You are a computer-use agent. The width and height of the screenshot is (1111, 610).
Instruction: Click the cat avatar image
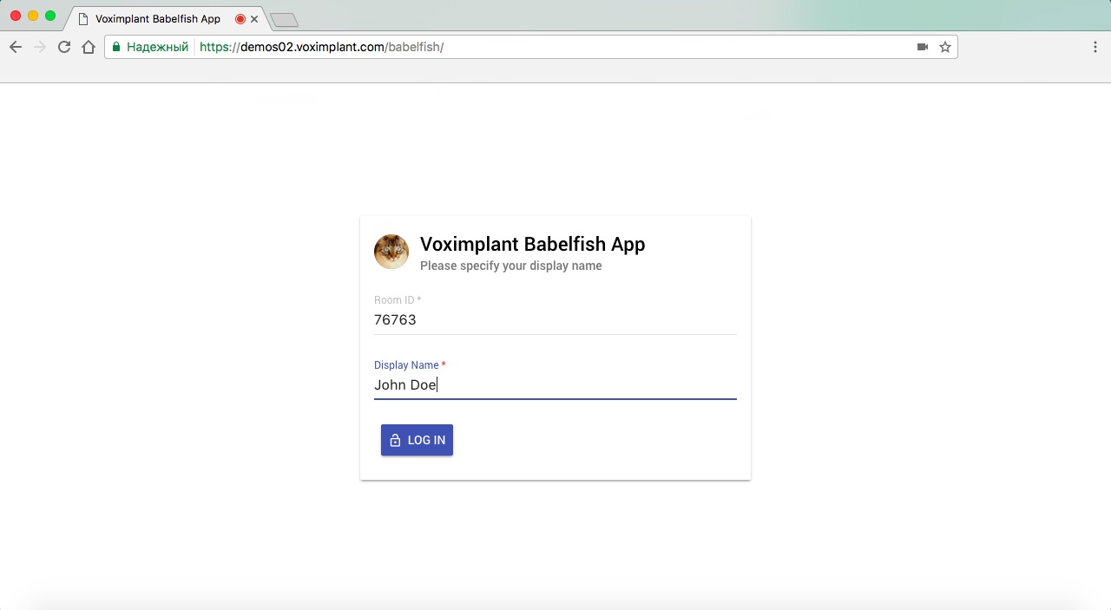391,252
